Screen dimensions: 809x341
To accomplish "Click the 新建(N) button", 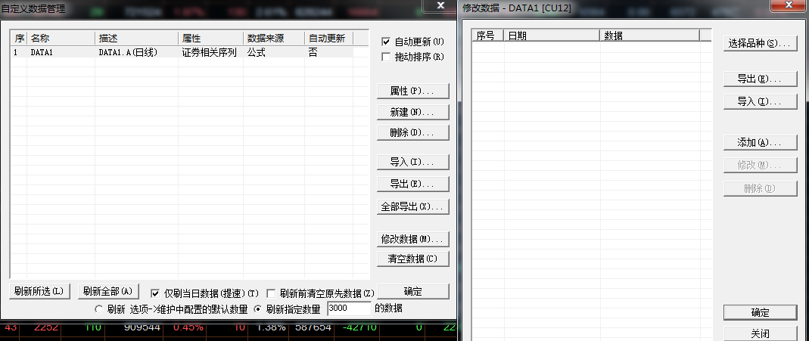I will [412, 112].
